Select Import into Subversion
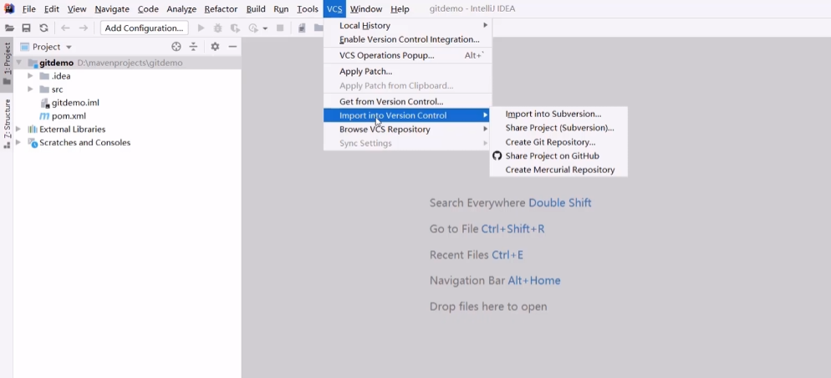 click(558, 114)
